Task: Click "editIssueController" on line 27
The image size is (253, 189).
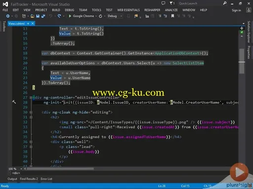Action: coord(98,97)
